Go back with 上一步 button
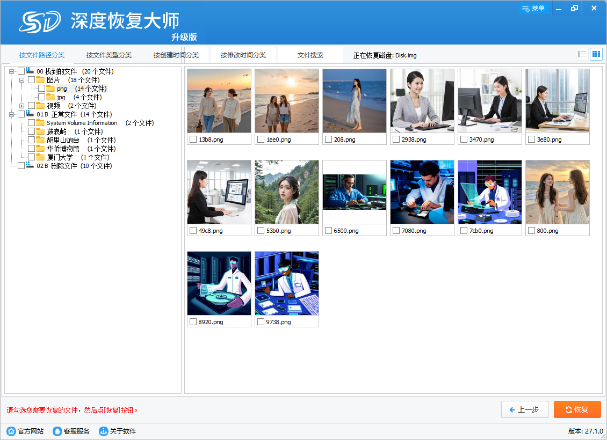The width and height of the screenshot is (607, 440). (524, 409)
